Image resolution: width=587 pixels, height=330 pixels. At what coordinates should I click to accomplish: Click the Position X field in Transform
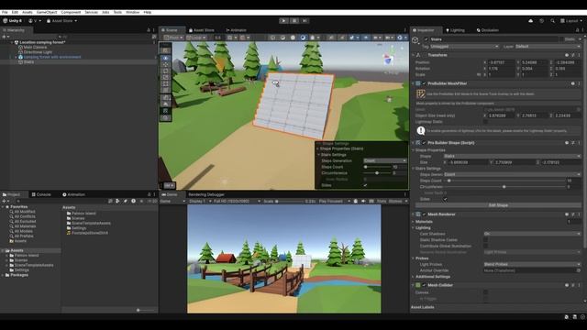(x=501, y=62)
